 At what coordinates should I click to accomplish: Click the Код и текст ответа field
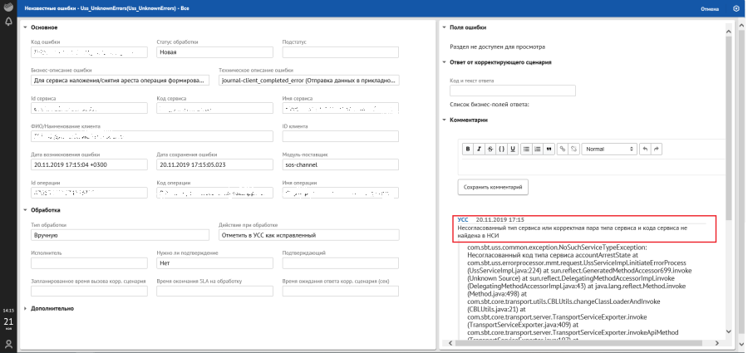506,91
